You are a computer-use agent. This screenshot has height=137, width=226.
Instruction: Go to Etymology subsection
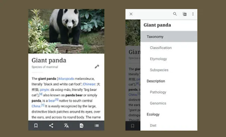coord(158,59)
